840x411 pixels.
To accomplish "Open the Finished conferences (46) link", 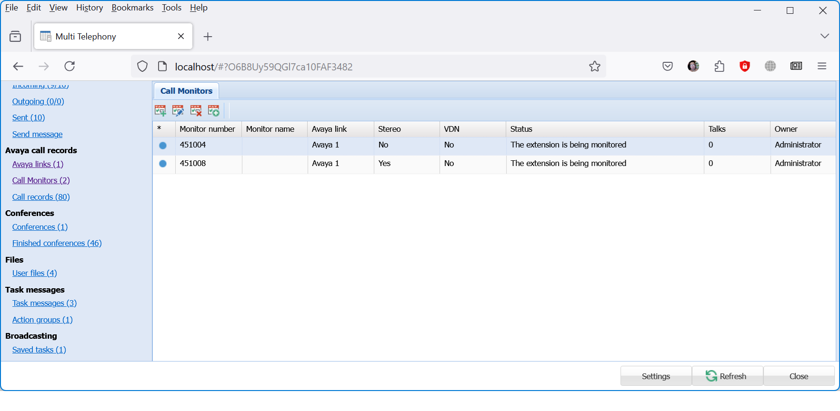I will coord(57,243).
